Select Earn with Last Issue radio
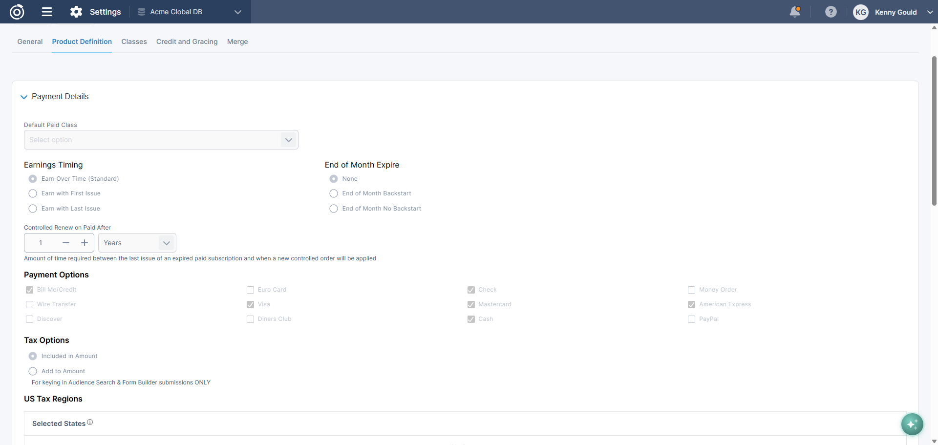This screenshot has height=445, width=938. click(x=33, y=209)
